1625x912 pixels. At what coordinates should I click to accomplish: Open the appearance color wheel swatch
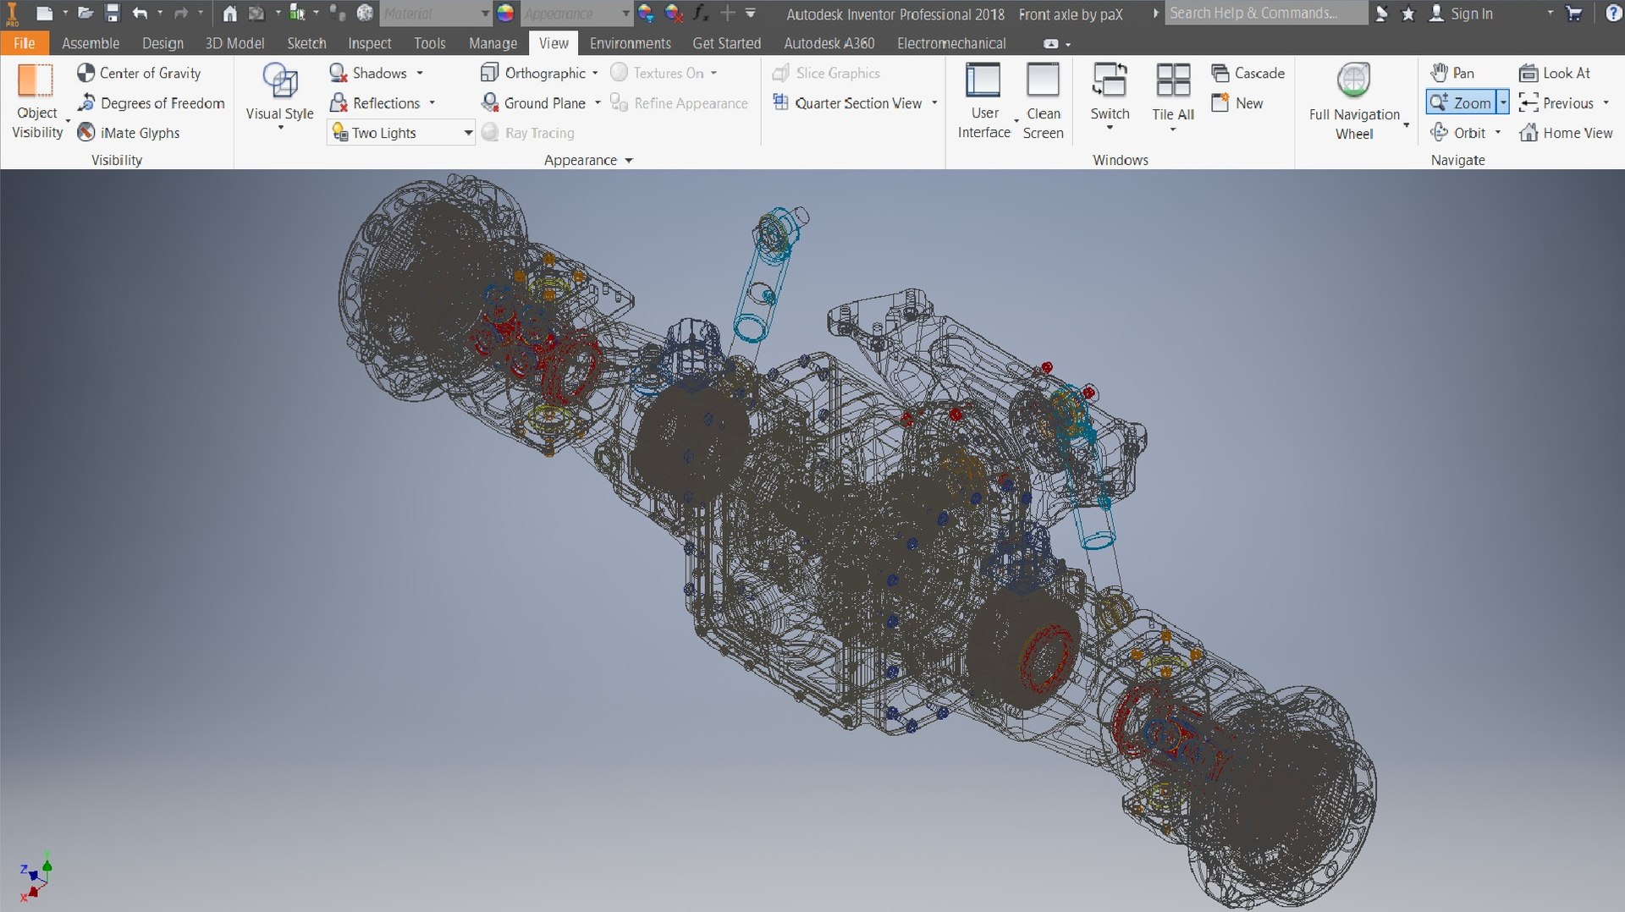pos(505,13)
